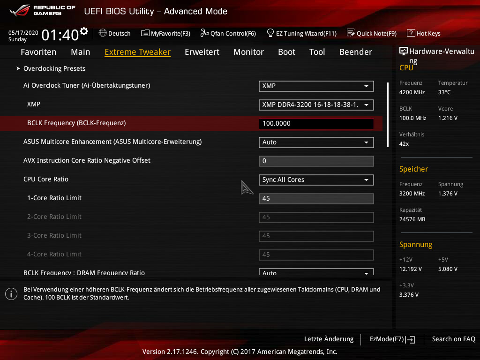The height and width of the screenshot is (360, 480).
Task: Click the globe language icon
Action: [x=103, y=33]
